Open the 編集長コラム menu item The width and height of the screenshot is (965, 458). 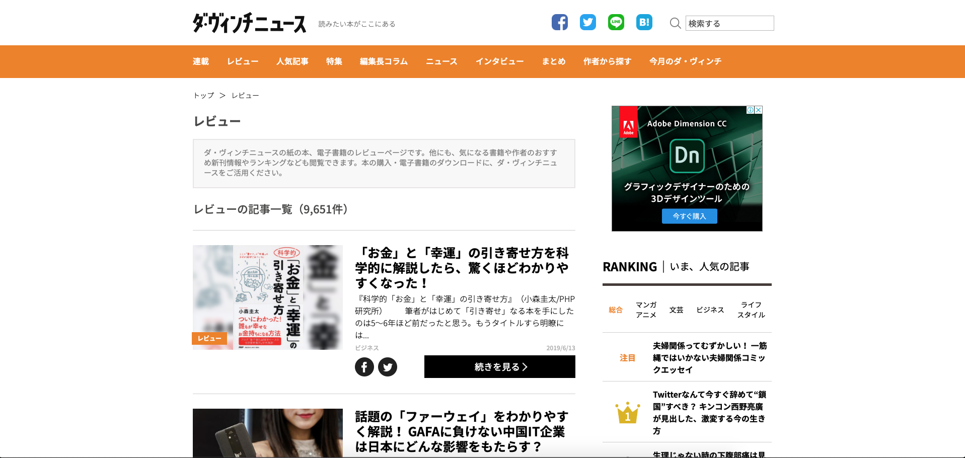point(384,61)
